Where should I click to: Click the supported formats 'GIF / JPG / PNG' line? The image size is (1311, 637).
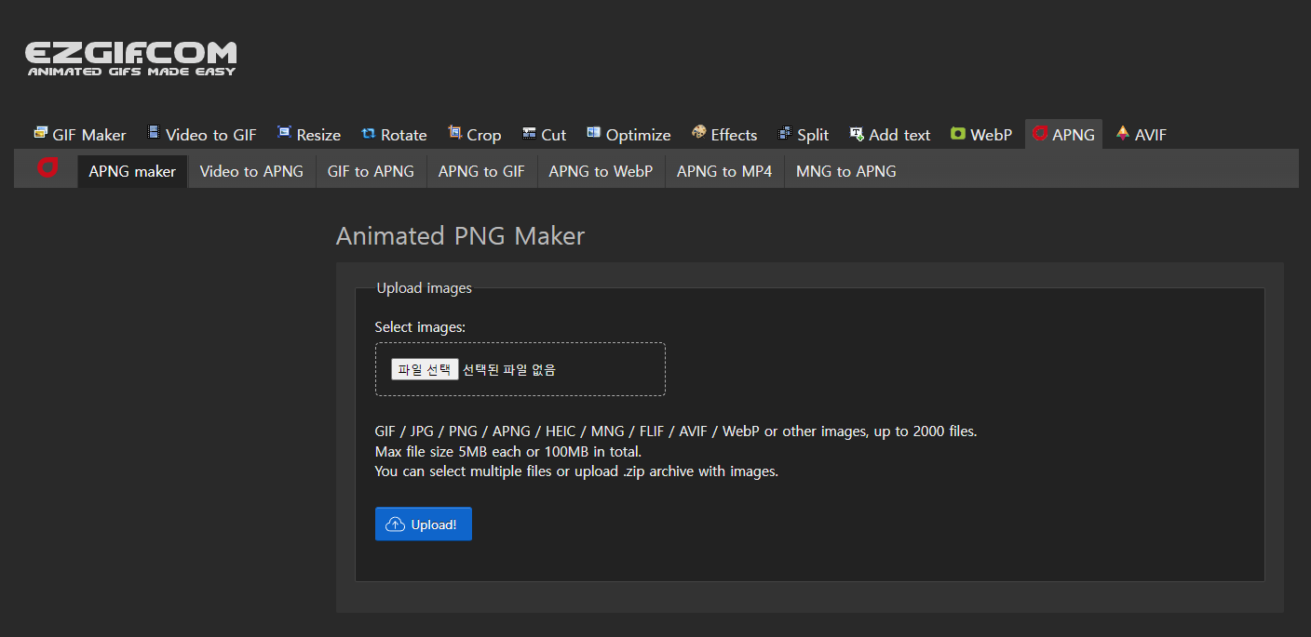676,431
